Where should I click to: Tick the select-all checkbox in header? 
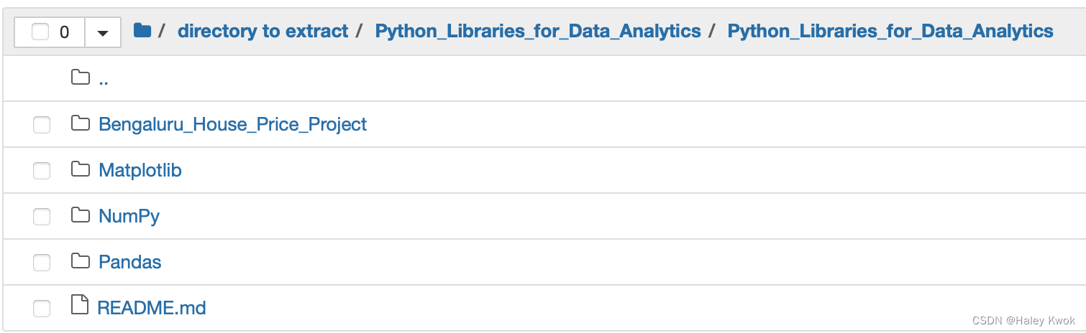click(x=40, y=32)
